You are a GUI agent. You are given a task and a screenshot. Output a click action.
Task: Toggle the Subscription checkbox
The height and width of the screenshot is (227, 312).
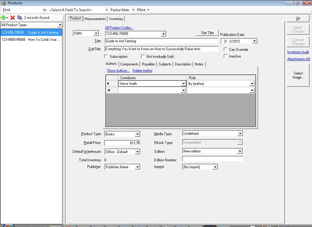point(106,57)
